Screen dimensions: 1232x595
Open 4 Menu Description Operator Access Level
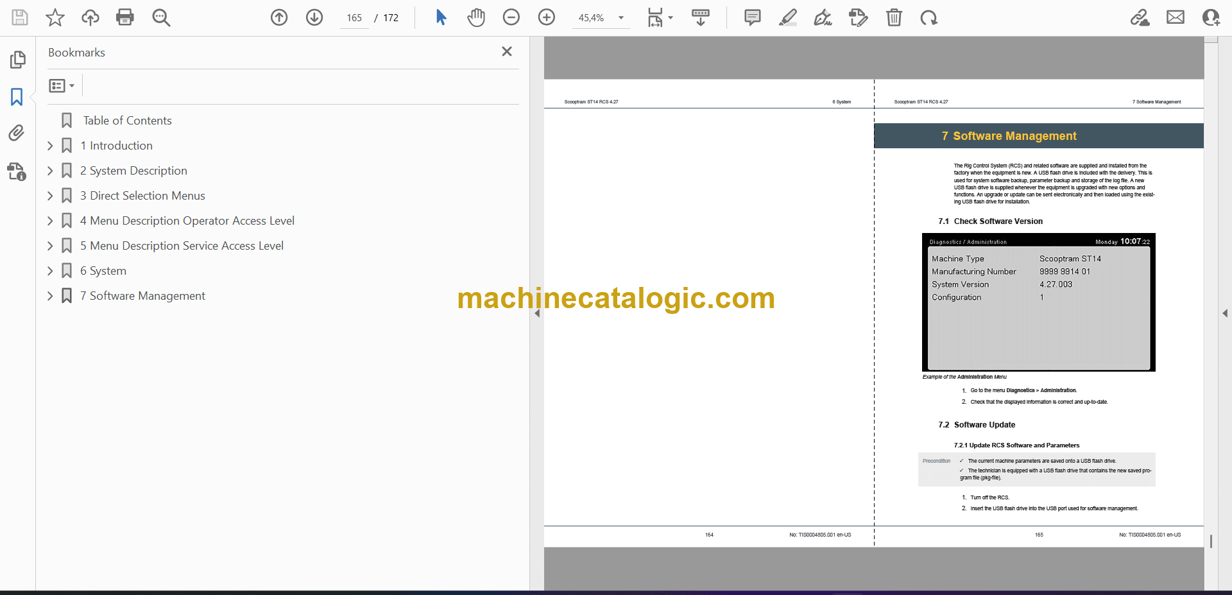(x=187, y=221)
